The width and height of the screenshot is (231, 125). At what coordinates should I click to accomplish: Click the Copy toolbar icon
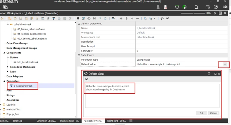(100, 18)
